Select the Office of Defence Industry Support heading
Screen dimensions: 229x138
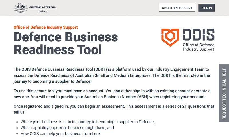click(x=46, y=27)
